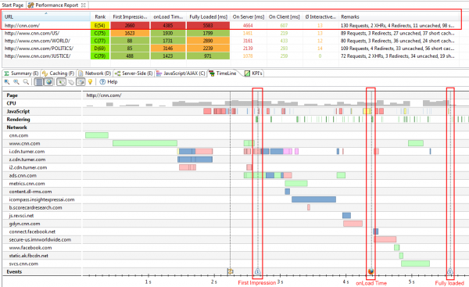
Task: Click the D(69) rank cell
Action: (x=100, y=48)
